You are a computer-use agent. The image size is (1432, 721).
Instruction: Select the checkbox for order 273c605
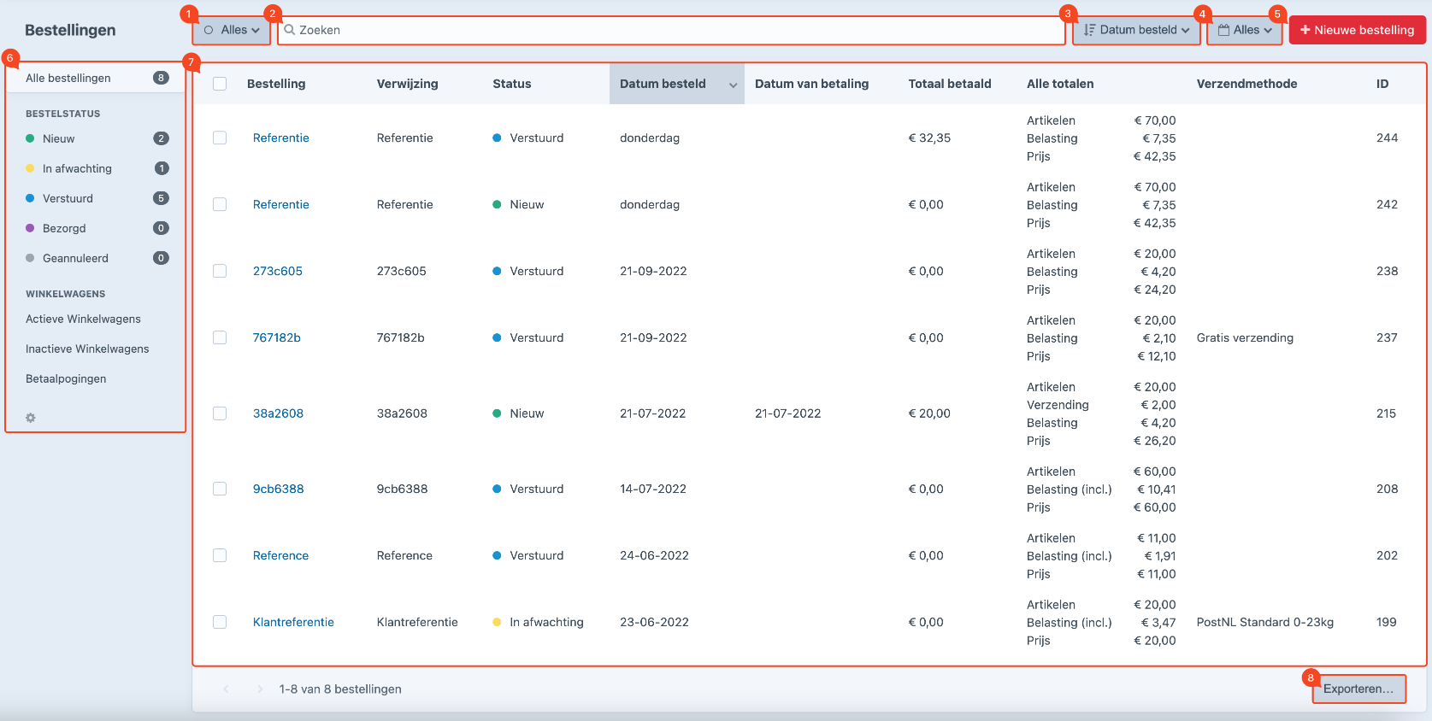220,271
